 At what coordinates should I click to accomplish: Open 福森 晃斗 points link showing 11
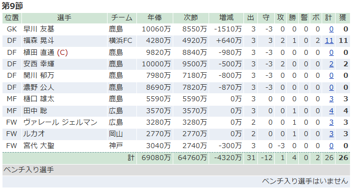329,40
